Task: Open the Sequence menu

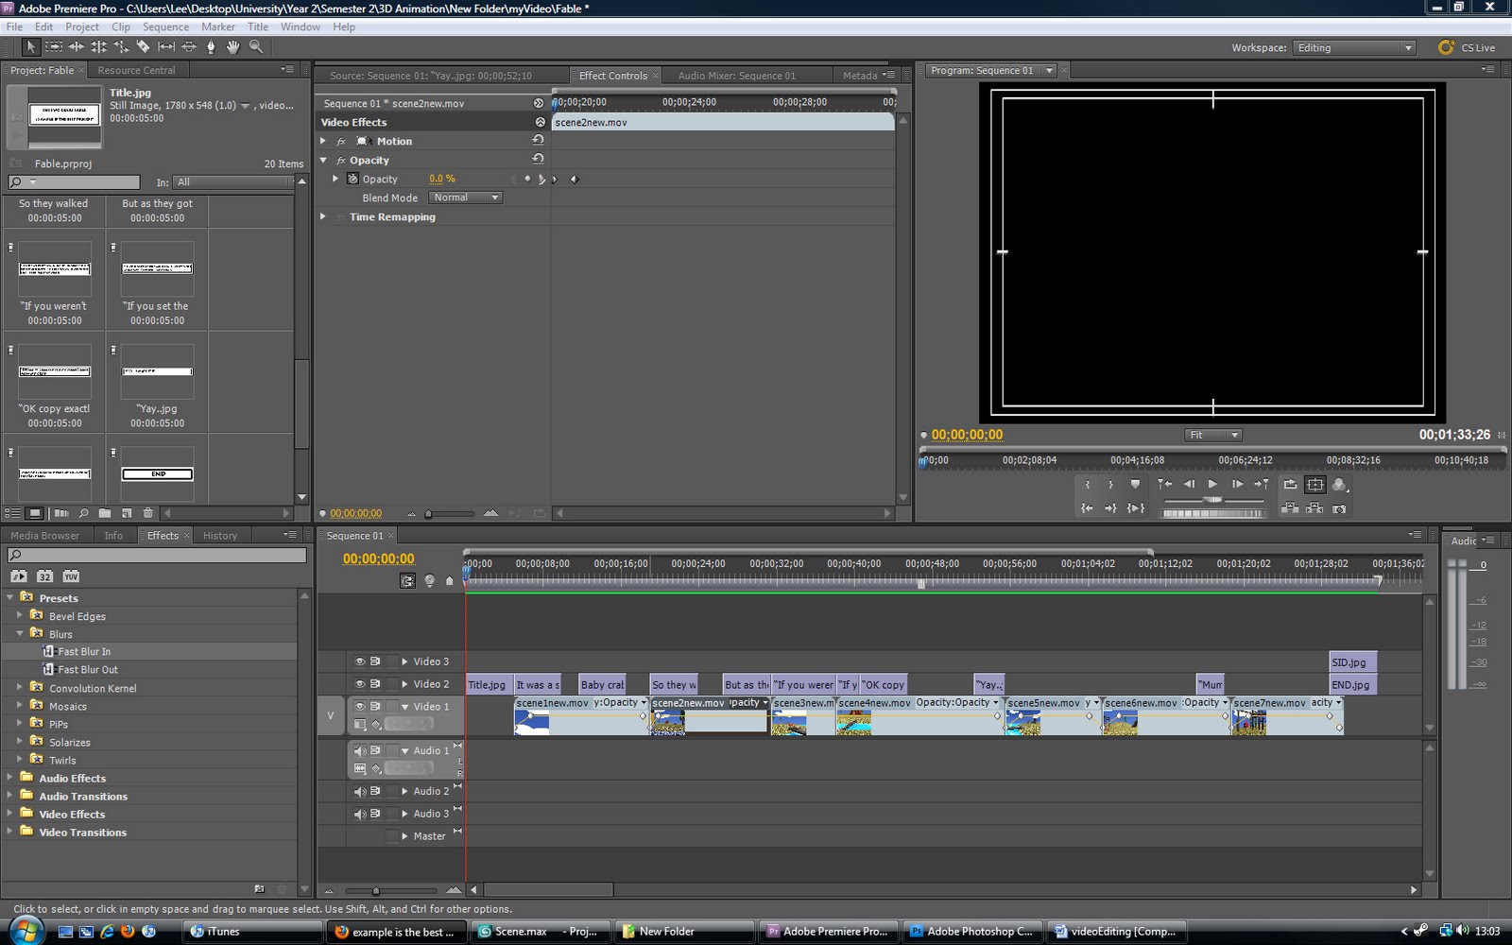Action: click(x=165, y=26)
